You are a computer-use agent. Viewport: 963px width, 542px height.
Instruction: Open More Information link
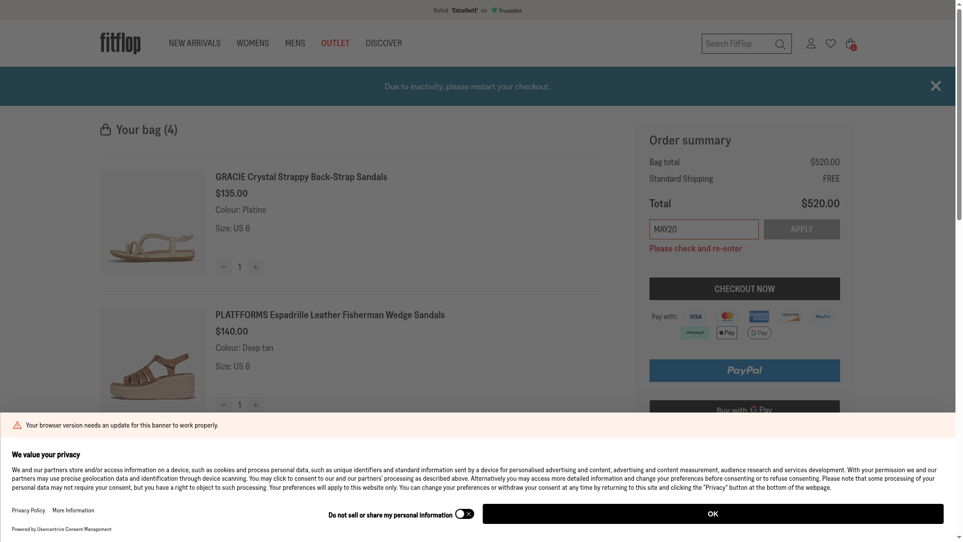pos(73,510)
